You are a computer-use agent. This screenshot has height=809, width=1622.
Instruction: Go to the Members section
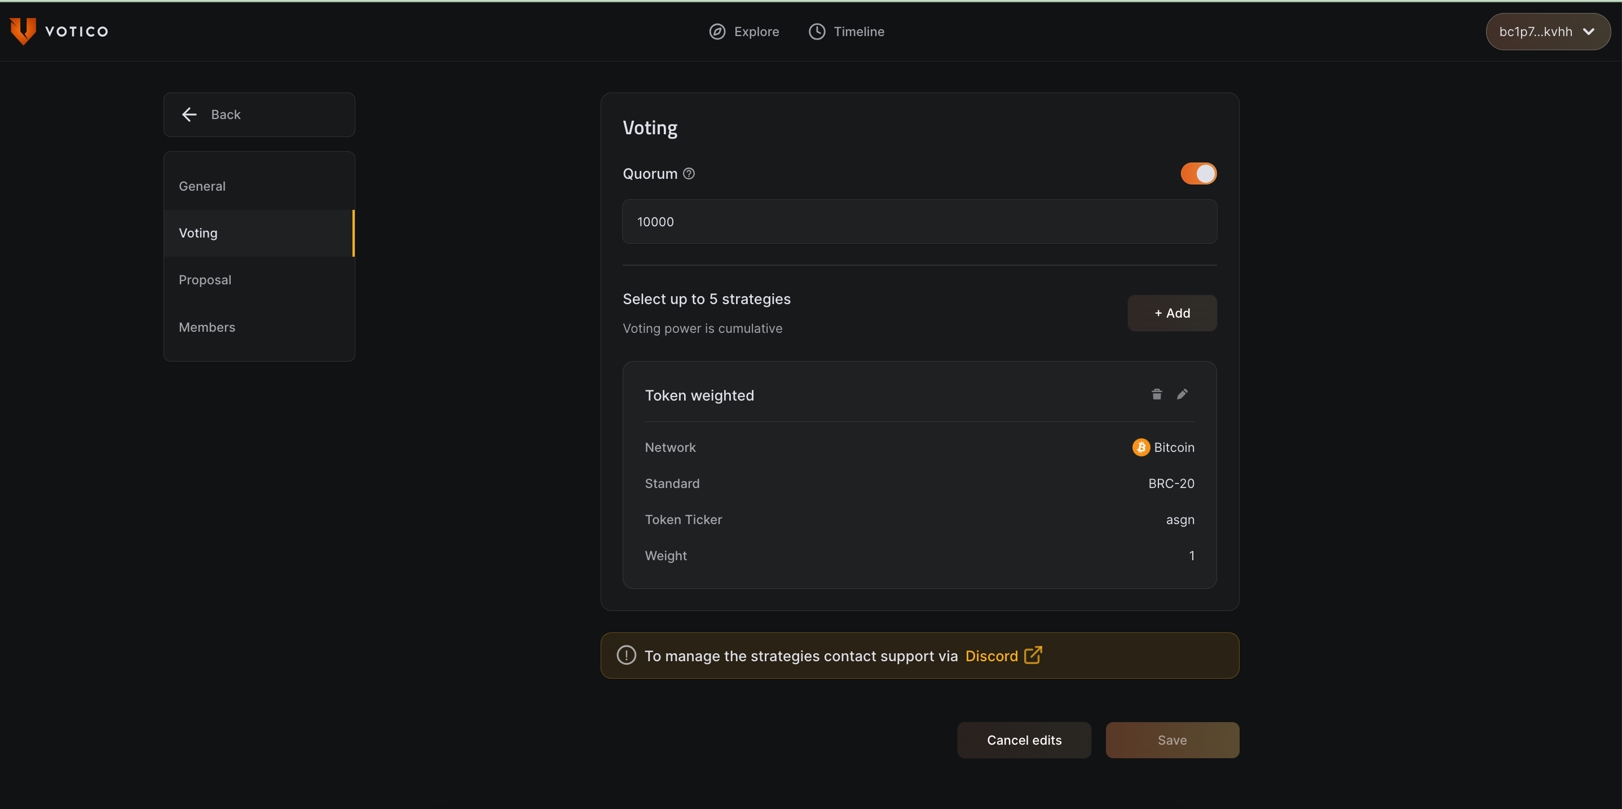coord(206,327)
